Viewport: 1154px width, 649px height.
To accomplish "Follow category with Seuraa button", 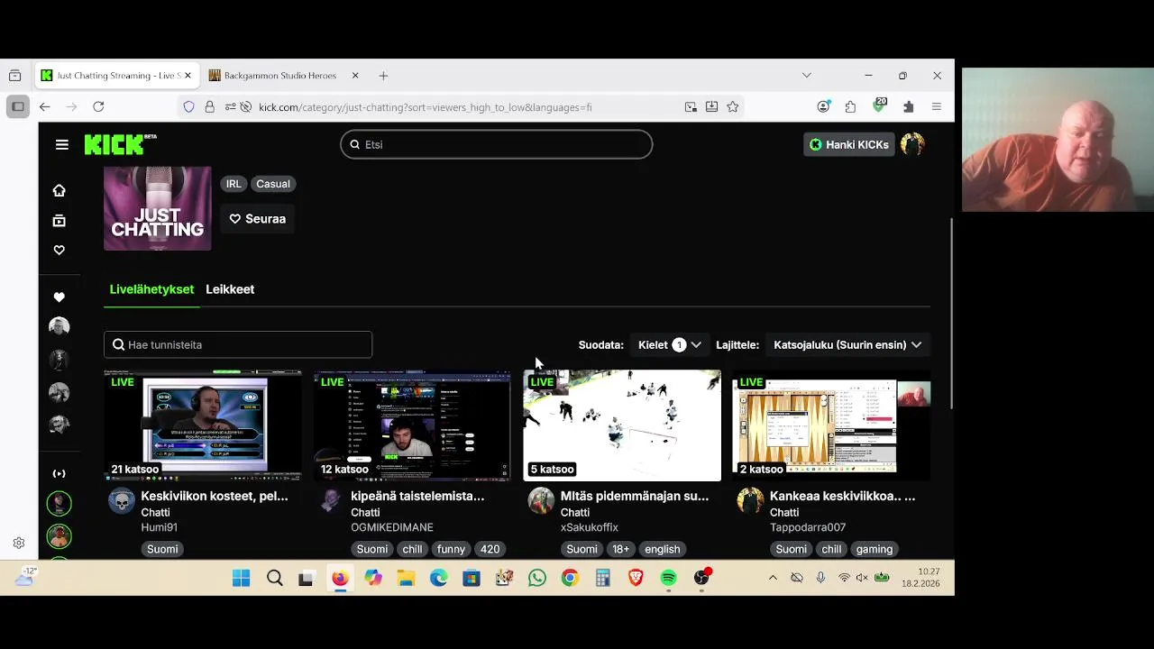I will (257, 219).
